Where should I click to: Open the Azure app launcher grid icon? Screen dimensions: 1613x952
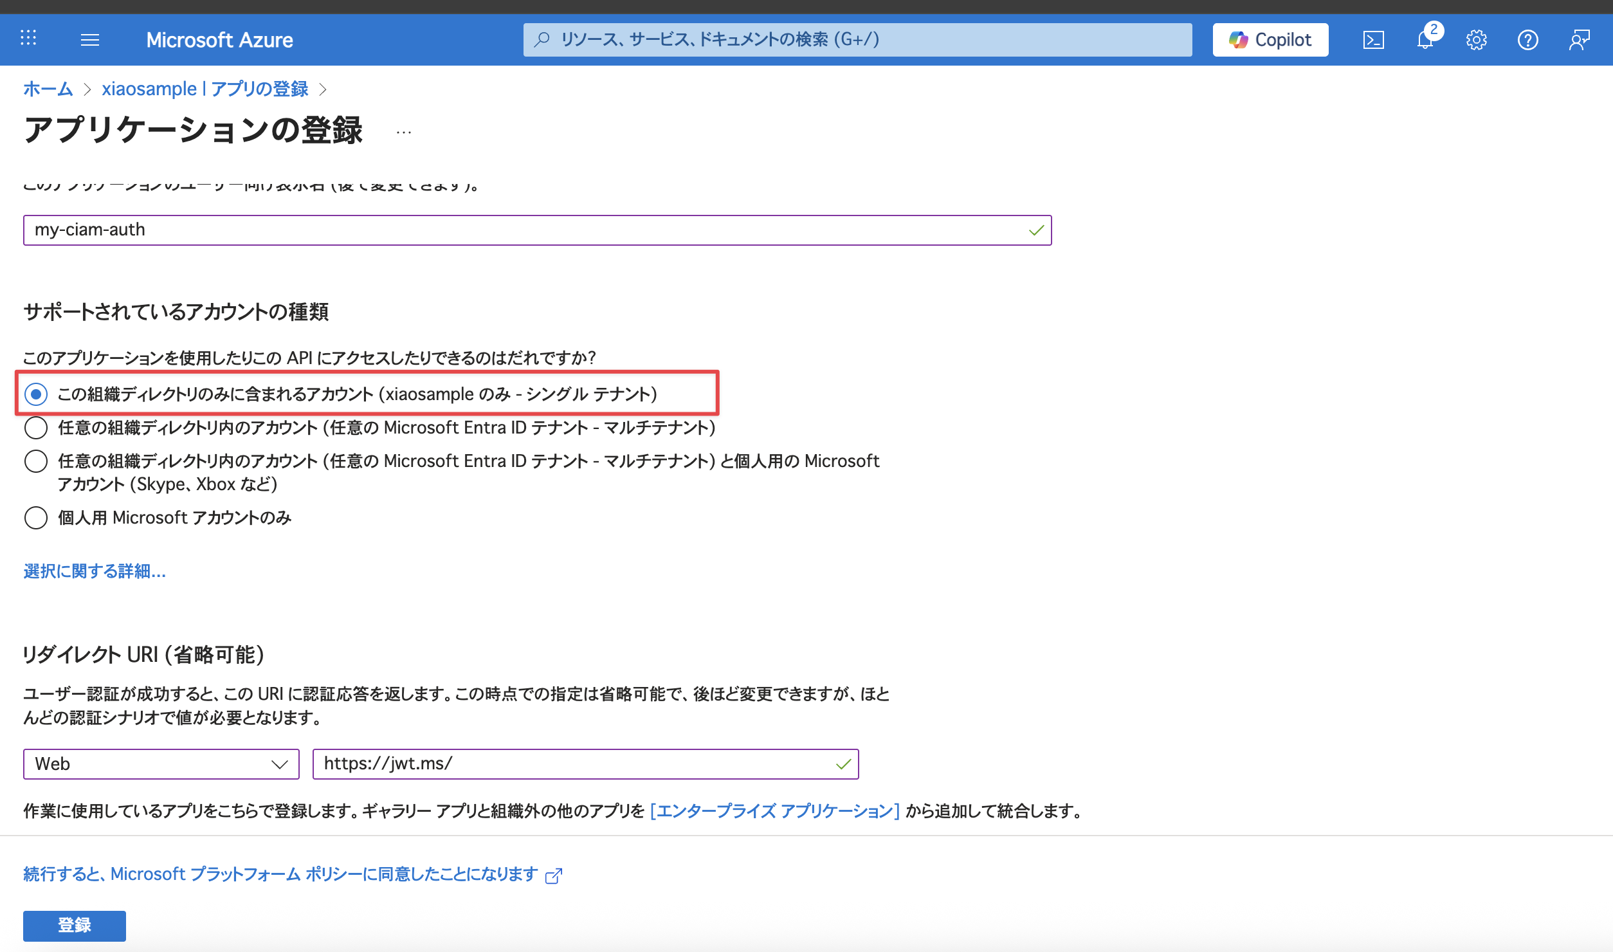point(28,39)
